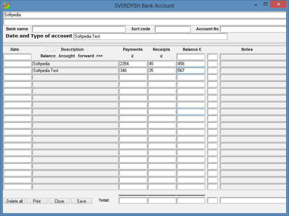Click the Balance brought forward amount field

point(191,57)
